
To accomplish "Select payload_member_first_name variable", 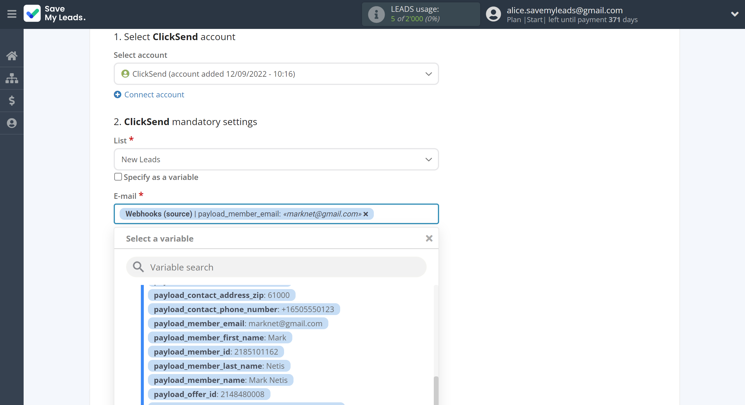I will (220, 337).
